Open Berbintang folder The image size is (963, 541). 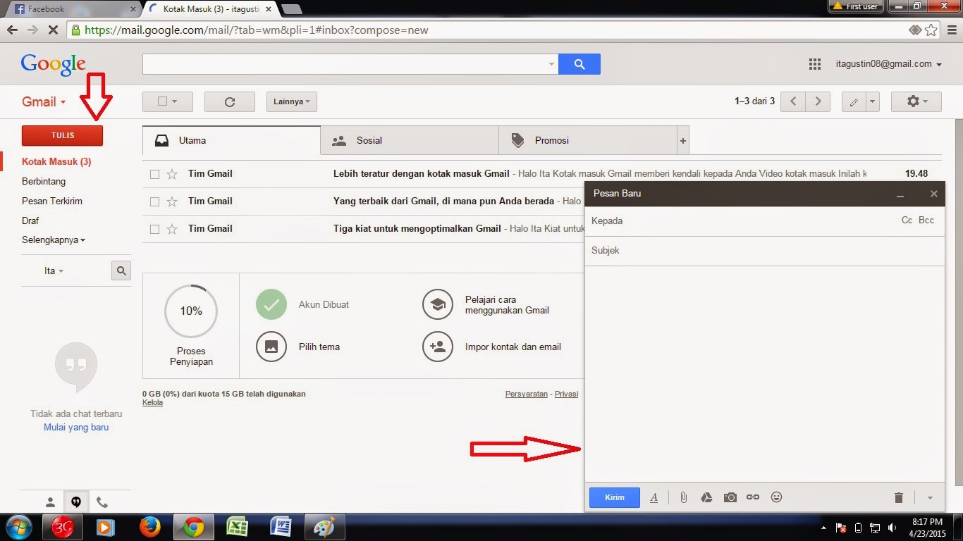(44, 181)
